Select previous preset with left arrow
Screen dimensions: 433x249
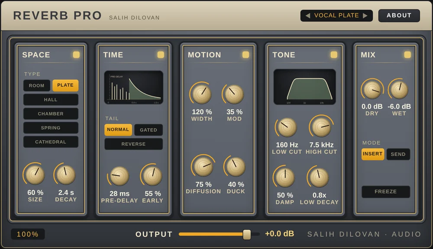tap(307, 16)
